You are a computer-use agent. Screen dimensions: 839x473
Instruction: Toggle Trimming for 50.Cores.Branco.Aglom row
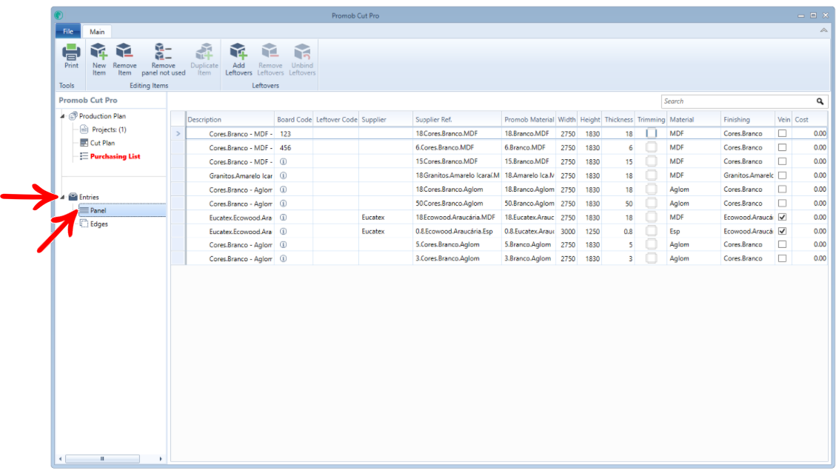[651, 204]
